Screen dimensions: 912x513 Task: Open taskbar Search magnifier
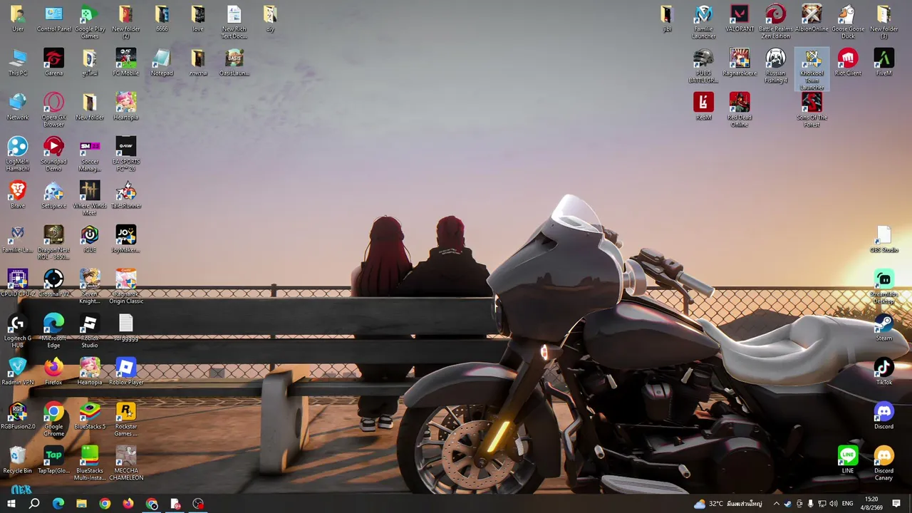pos(34,504)
